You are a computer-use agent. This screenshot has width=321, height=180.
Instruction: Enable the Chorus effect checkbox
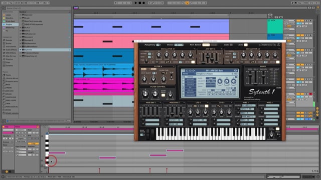[184, 85]
